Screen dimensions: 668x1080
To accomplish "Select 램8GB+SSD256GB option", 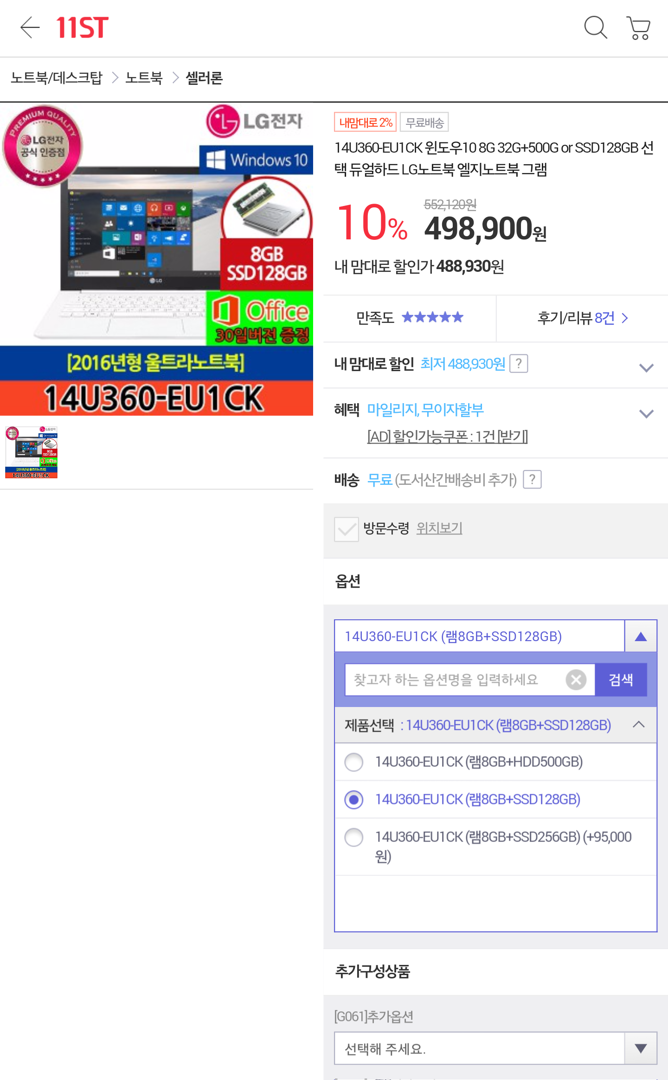I will [354, 837].
